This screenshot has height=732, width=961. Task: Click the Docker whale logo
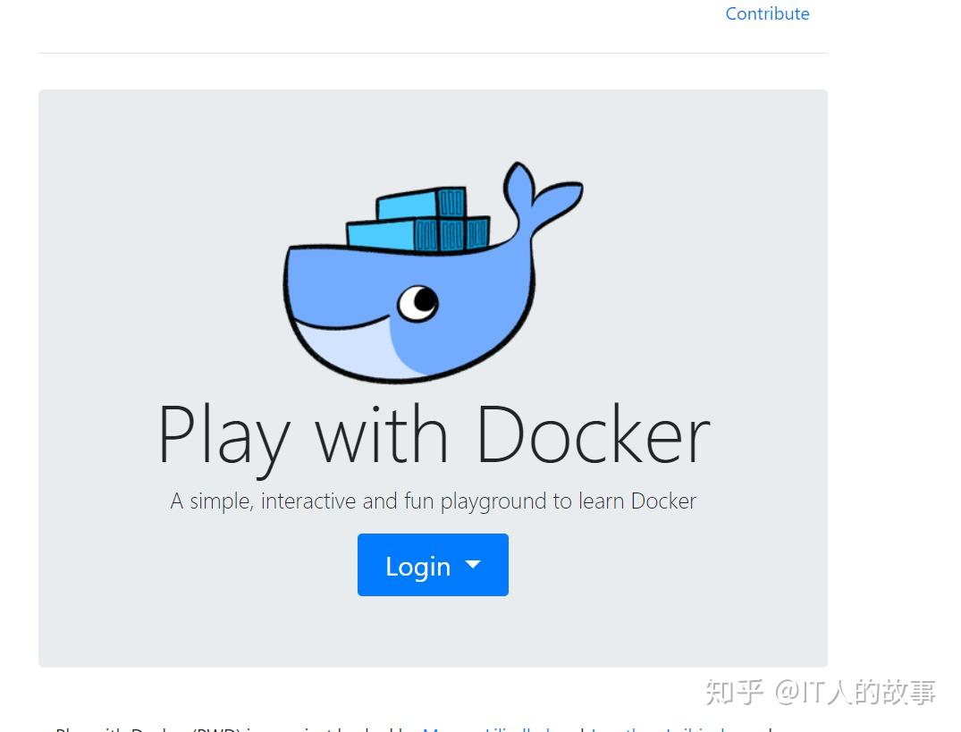click(x=429, y=286)
